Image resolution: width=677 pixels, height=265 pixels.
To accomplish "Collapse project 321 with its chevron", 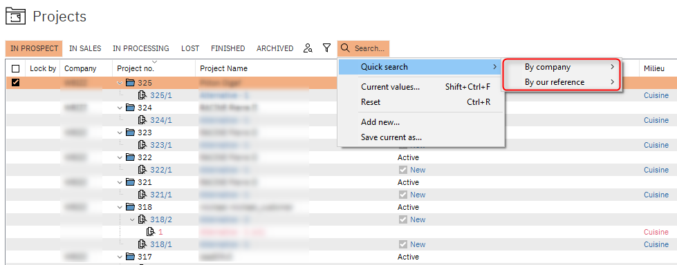I will (120, 182).
